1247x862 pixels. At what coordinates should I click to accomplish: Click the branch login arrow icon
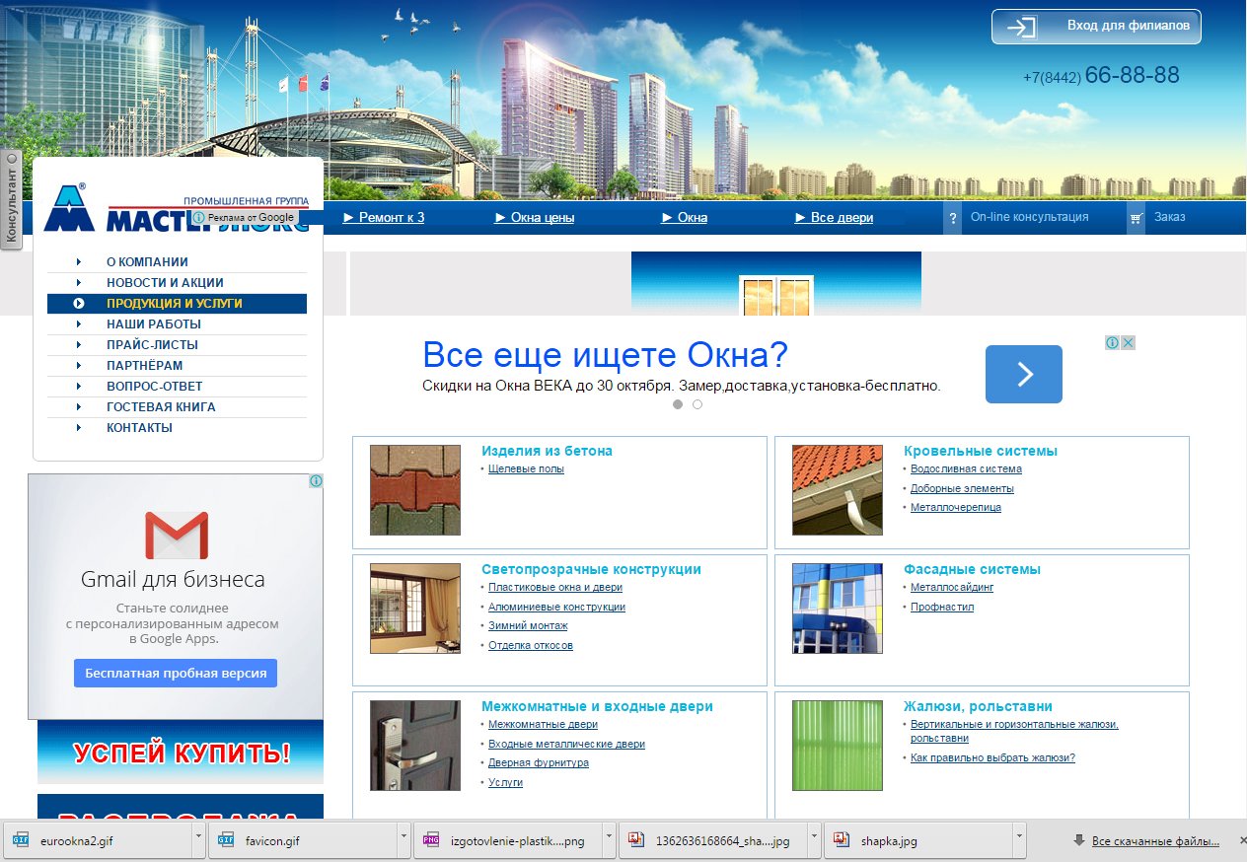(1021, 27)
